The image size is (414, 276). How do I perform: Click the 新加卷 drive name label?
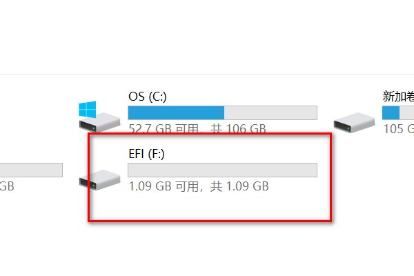(397, 96)
